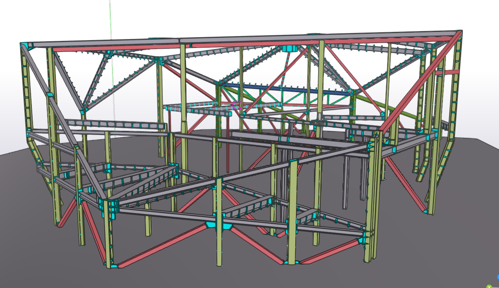Viewport: 499px width, 288px height.
Task: Click the green Y axis gizmo marker
Action: coord(490,286)
